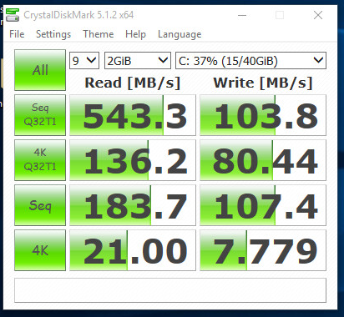Start the 4K Q32T1 benchmark
Screen dimensions: 344x317
tap(40, 160)
